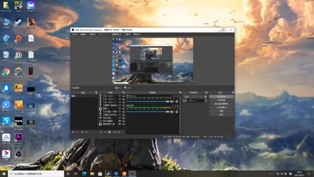This screenshot has width=314, height=177.
Task: Open the 工具(T) menu
Action: tap(127, 35)
